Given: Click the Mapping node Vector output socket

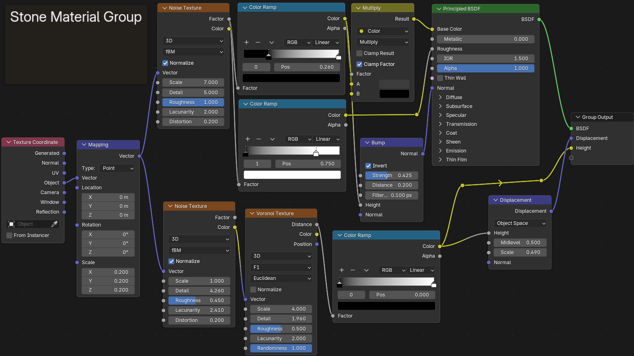Looking at the screenshot, I should pos(139,156).
